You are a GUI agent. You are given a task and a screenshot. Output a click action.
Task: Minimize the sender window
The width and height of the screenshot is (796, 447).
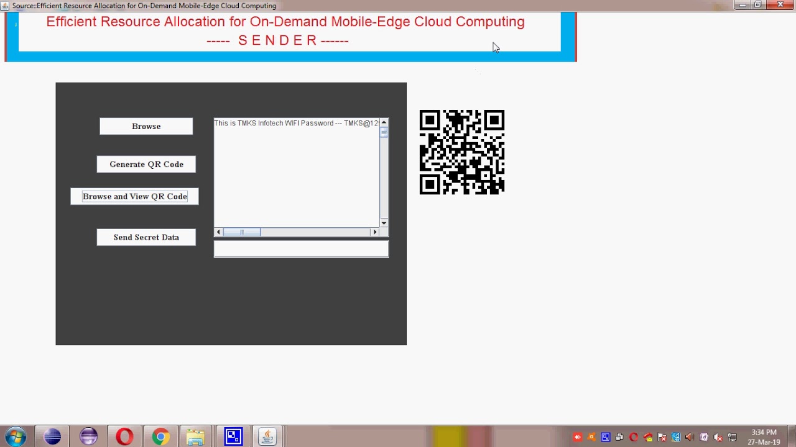[x=742, y=5]
